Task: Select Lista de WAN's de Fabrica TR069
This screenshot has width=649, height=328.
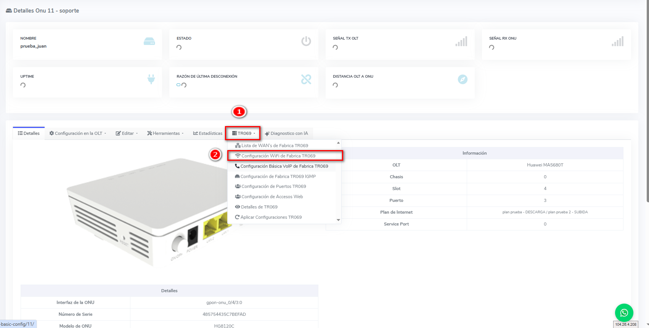Action: point(274,146)
